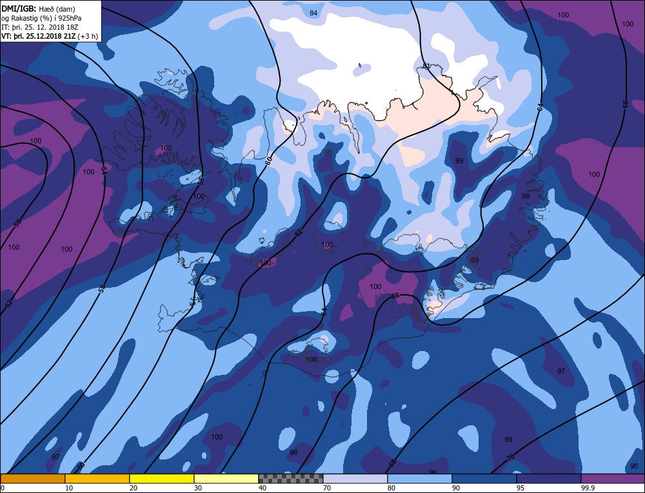
Task: Click the "68" contour line label
Action: tap(392, 463)
